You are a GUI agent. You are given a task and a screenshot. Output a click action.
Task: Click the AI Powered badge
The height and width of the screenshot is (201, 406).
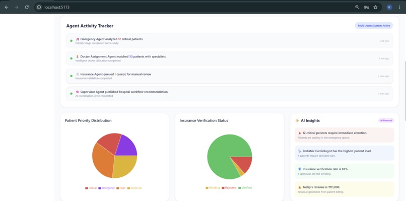point(386,120)
